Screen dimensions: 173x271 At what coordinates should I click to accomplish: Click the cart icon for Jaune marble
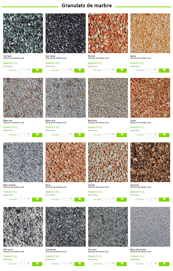click(x=164, y=70)
